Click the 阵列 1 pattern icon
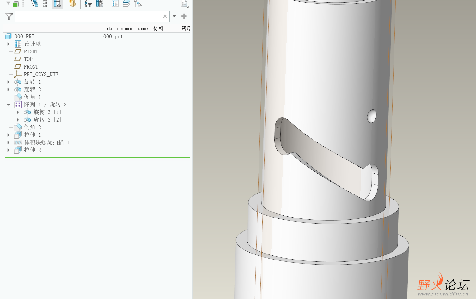Screen dimensions: 476x299 pos(18,105)
